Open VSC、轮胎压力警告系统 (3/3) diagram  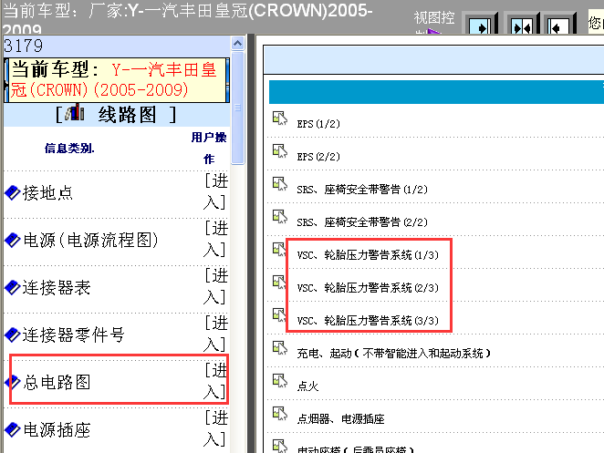pos(368,320)
